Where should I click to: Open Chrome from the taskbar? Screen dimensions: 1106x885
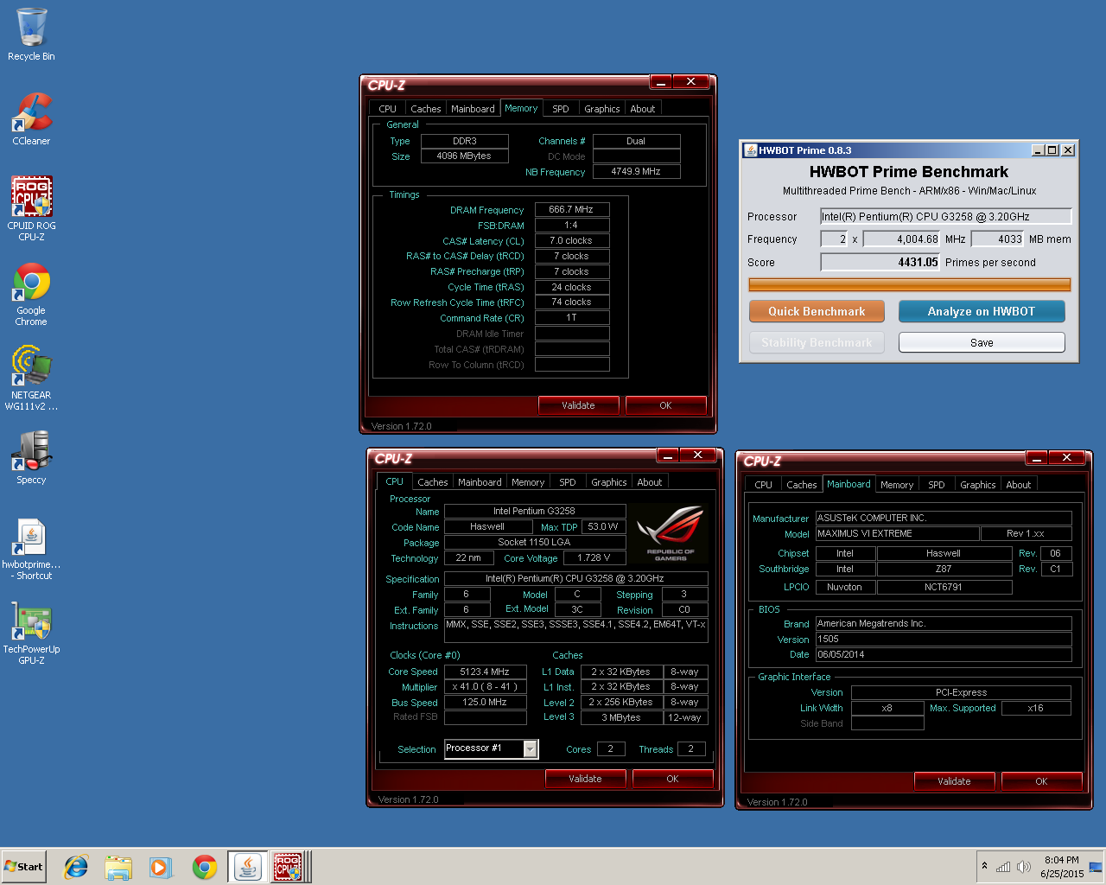[205, 867]
